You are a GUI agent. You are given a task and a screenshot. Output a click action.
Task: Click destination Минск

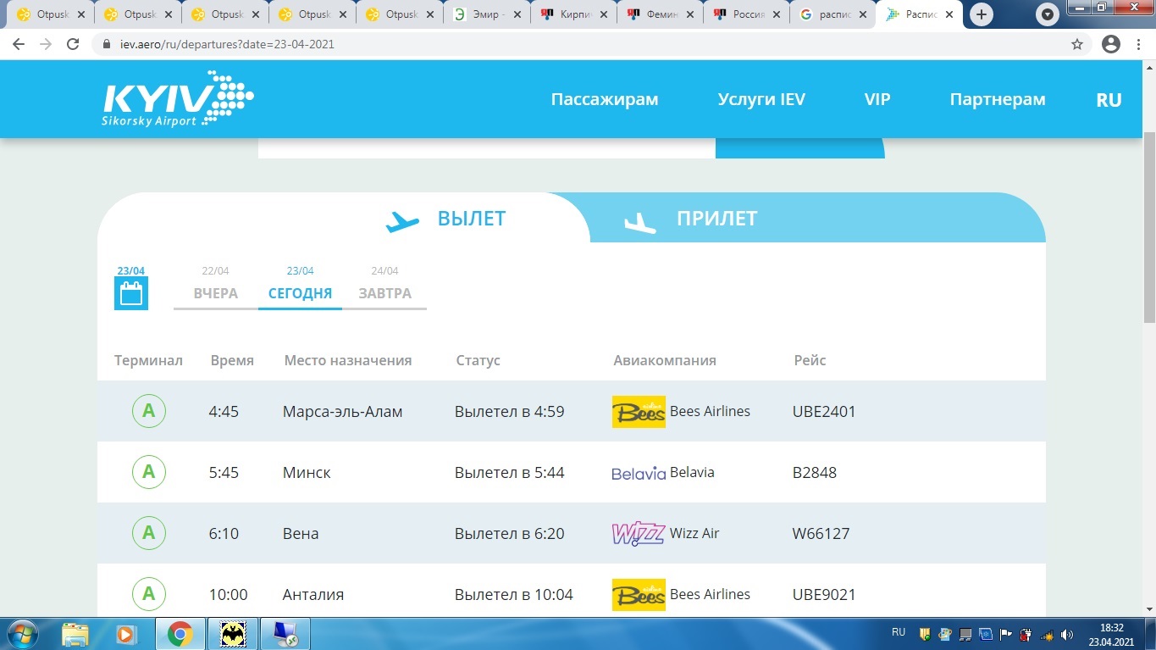[307, 473]
